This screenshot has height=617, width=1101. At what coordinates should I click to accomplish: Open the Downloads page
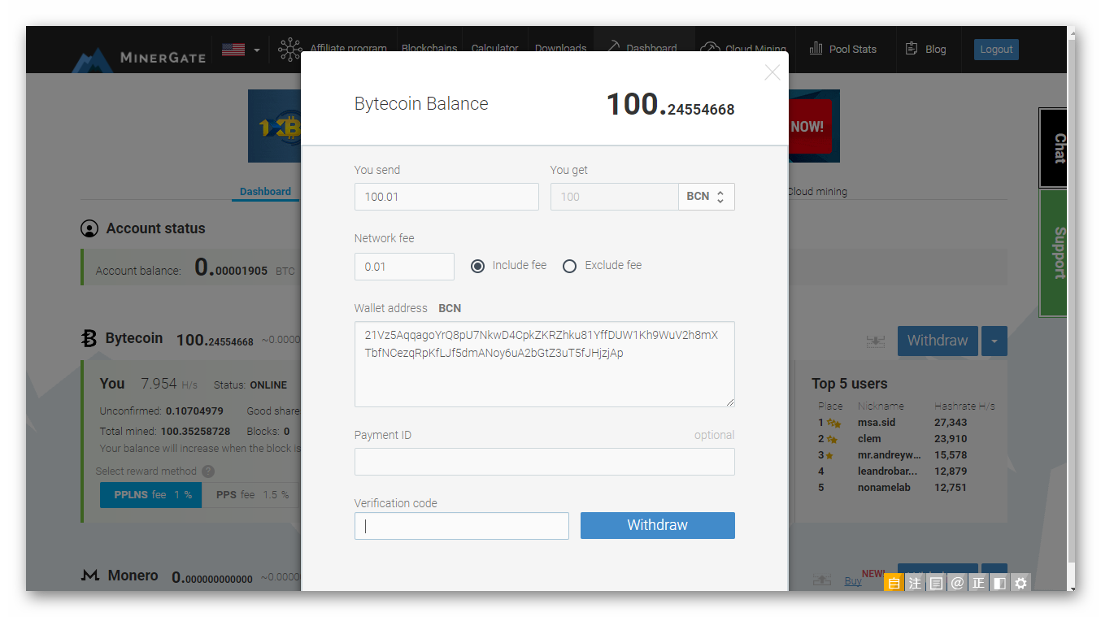click(560, 49)
